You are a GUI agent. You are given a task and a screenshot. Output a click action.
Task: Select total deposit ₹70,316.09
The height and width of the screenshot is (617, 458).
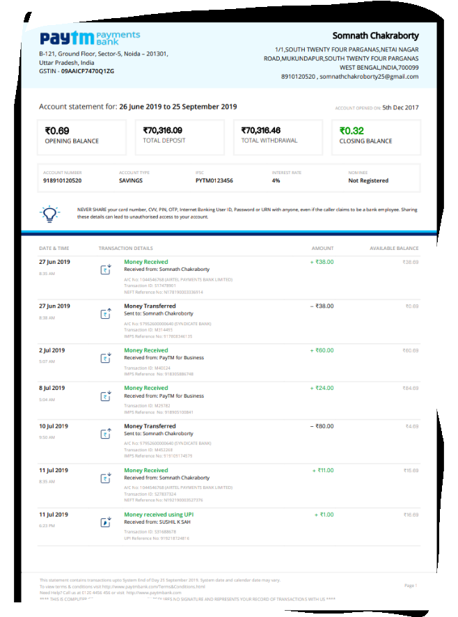point(162,130)
